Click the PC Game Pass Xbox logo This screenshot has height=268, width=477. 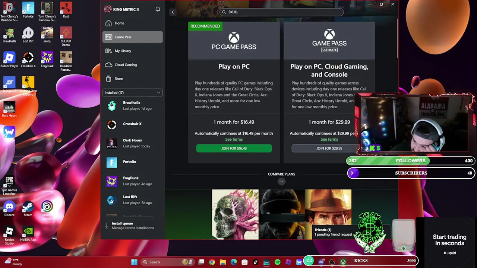pyautogui.click(x=234, y=37)
